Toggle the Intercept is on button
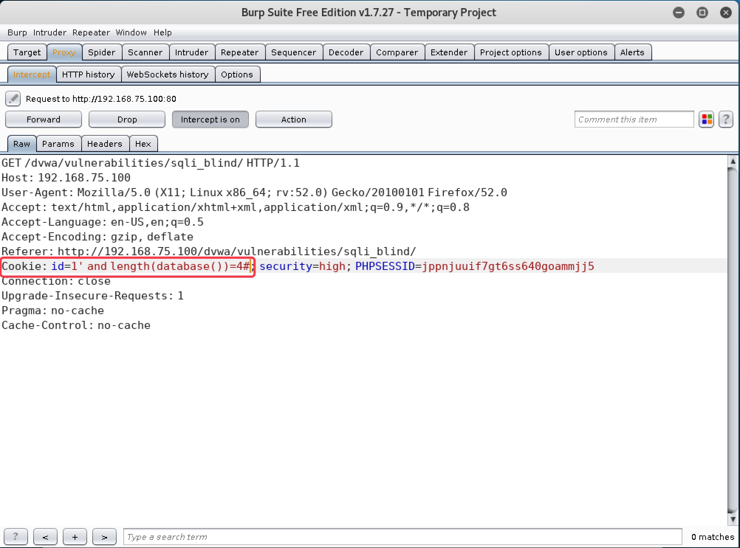Screen dimensions: 740x548 tap(210, 119)
